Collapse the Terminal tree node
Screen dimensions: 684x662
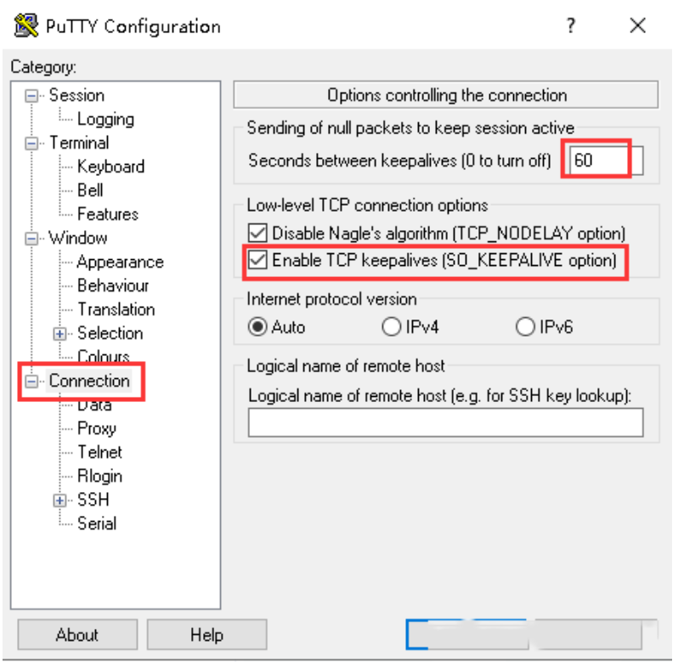(32, 144)
